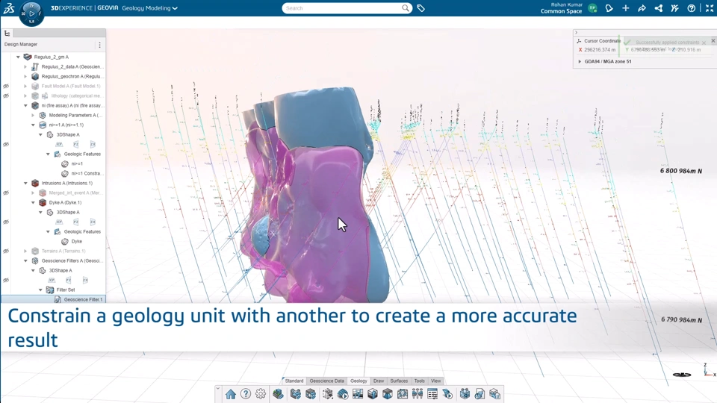This screenshot has width=717, height=403.
Task: Toggle visibility of Terrains A
Action: pos(6,251)
